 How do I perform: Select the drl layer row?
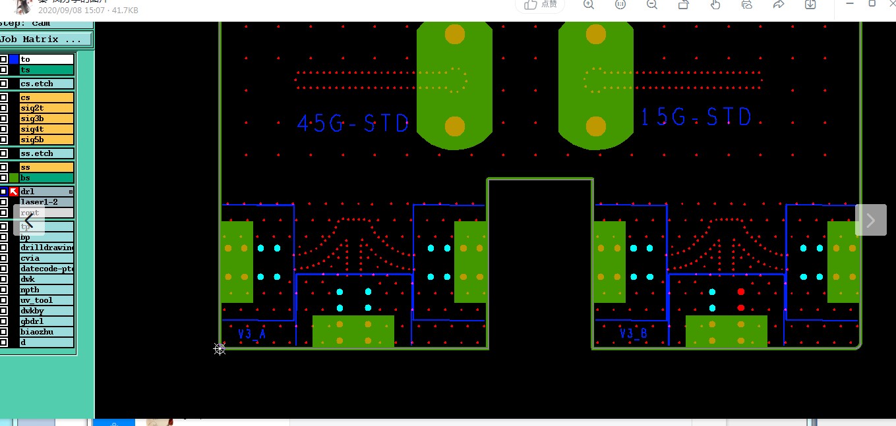point(47,192)
